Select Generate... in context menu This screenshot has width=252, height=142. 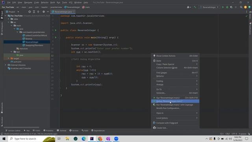(x=175, y=93)
